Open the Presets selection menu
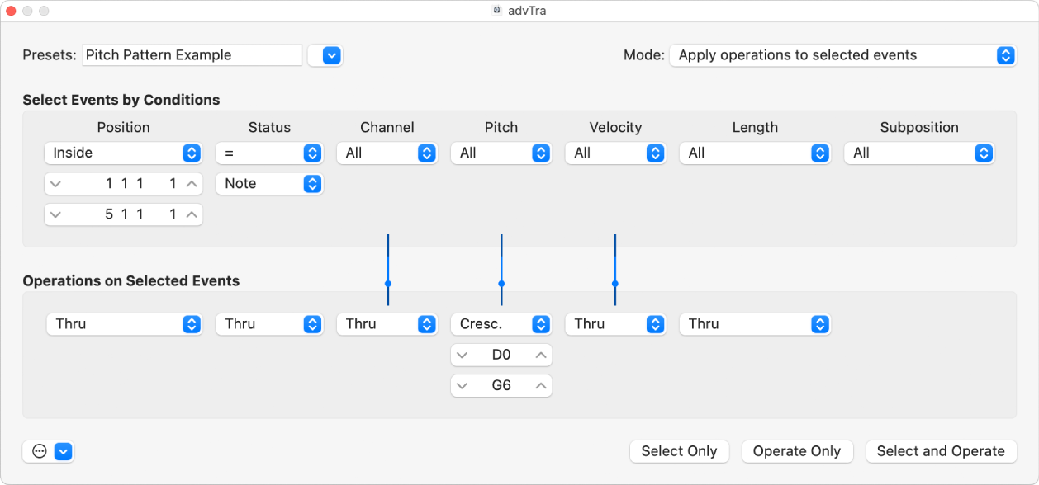 coord(325,55)
